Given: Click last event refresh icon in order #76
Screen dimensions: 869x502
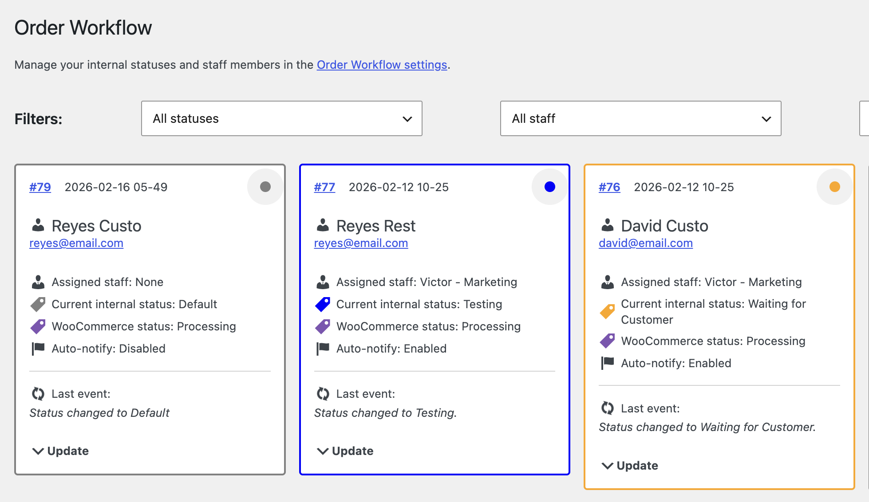Looking at the screenshot, I should coord(608,408).
